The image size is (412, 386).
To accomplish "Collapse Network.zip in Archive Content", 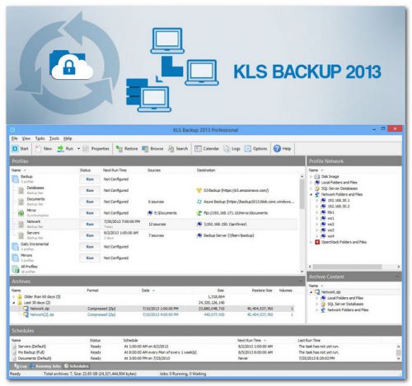I will pyautogui.click(x=311, y=292).
